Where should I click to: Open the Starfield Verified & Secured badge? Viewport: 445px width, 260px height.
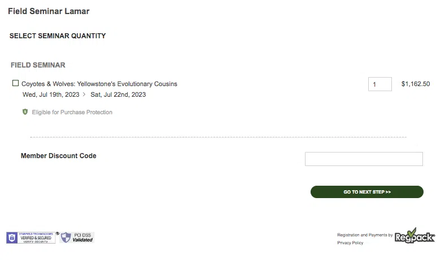coord(31,237)
